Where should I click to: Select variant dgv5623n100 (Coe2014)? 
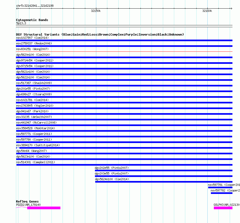click(x=33, y=156)
